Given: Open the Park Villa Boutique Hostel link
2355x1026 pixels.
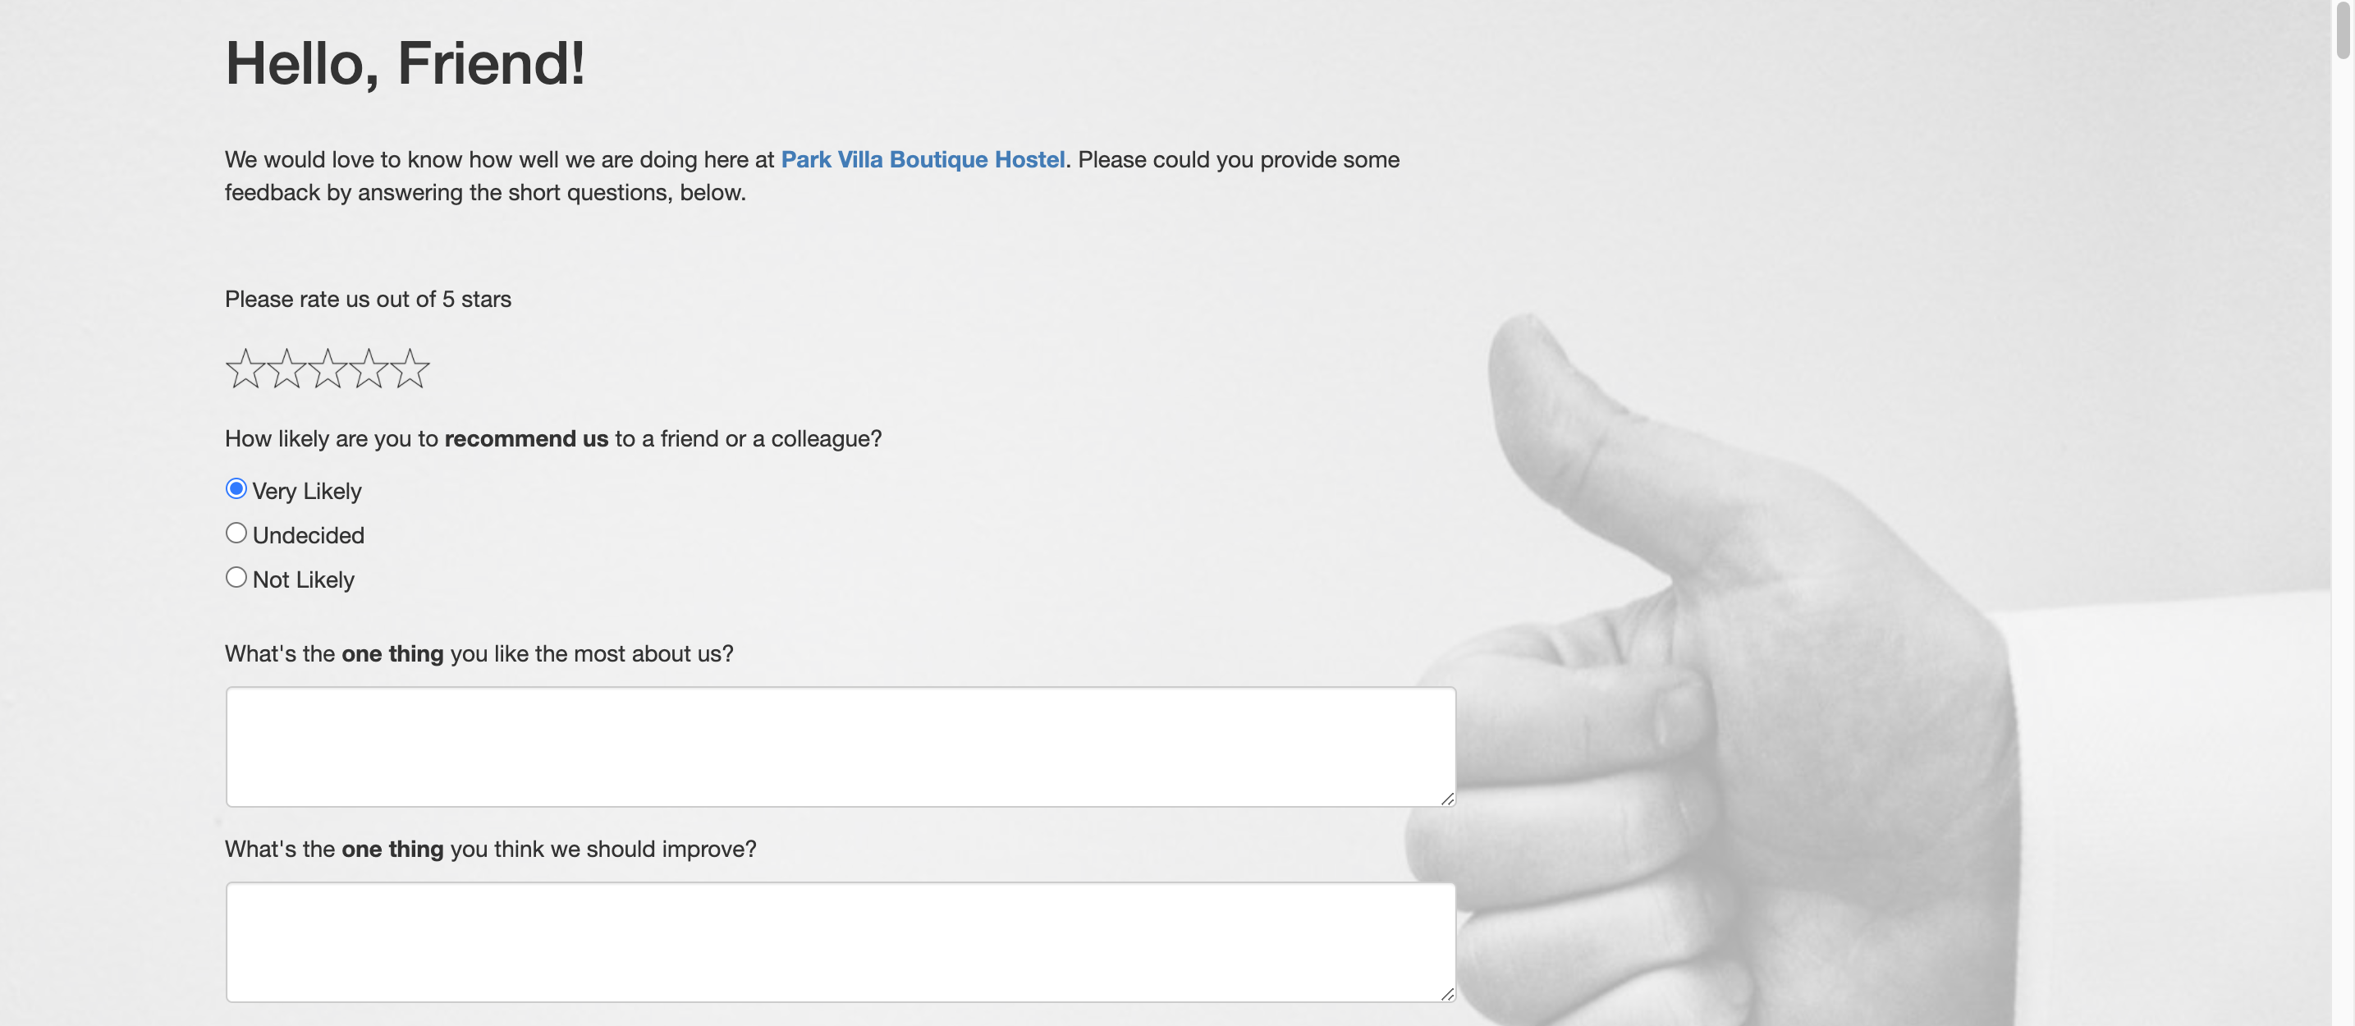Looking at the screenshot, I should pos(923,159).
